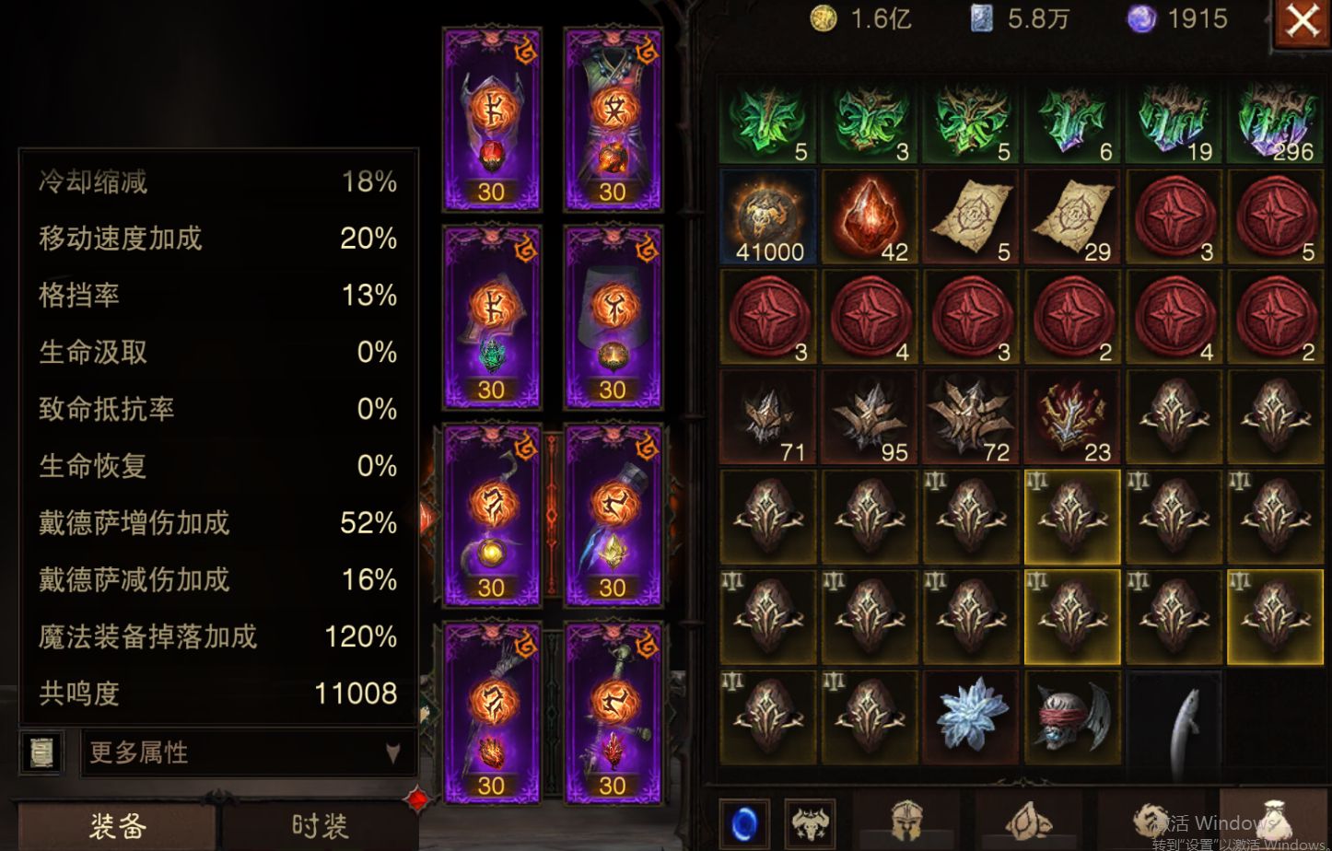Click the purple orb currency showing 1915

coord(1178,18)
